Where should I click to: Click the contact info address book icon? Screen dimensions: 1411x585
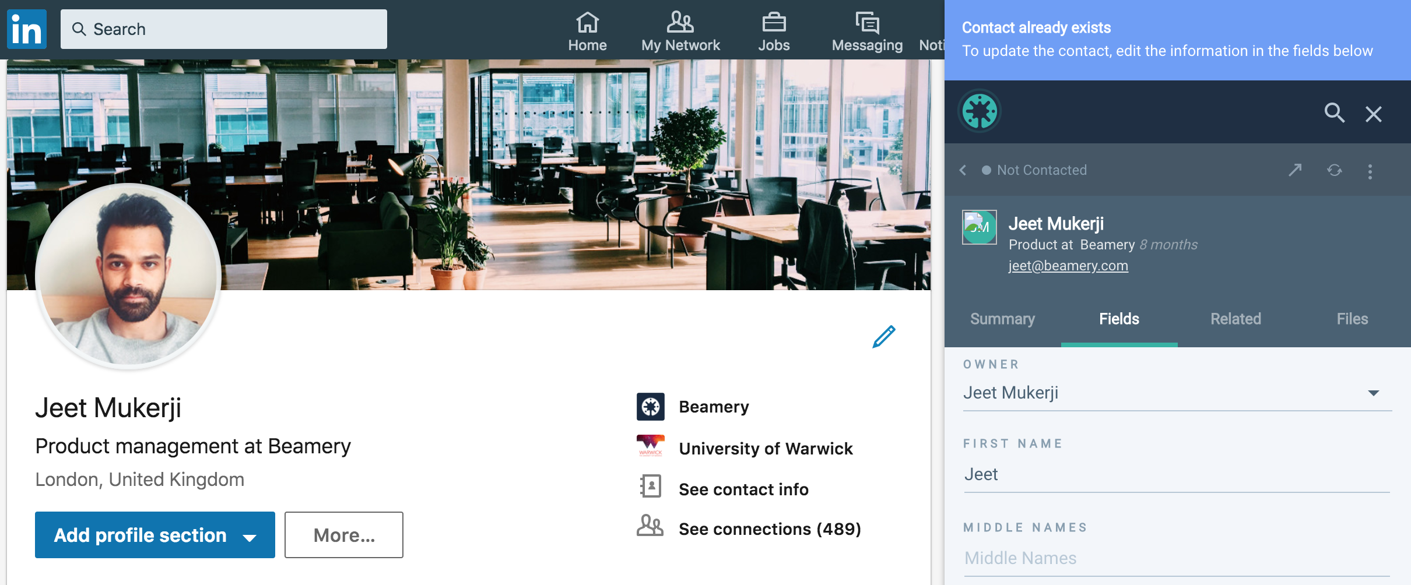point(651,486)
